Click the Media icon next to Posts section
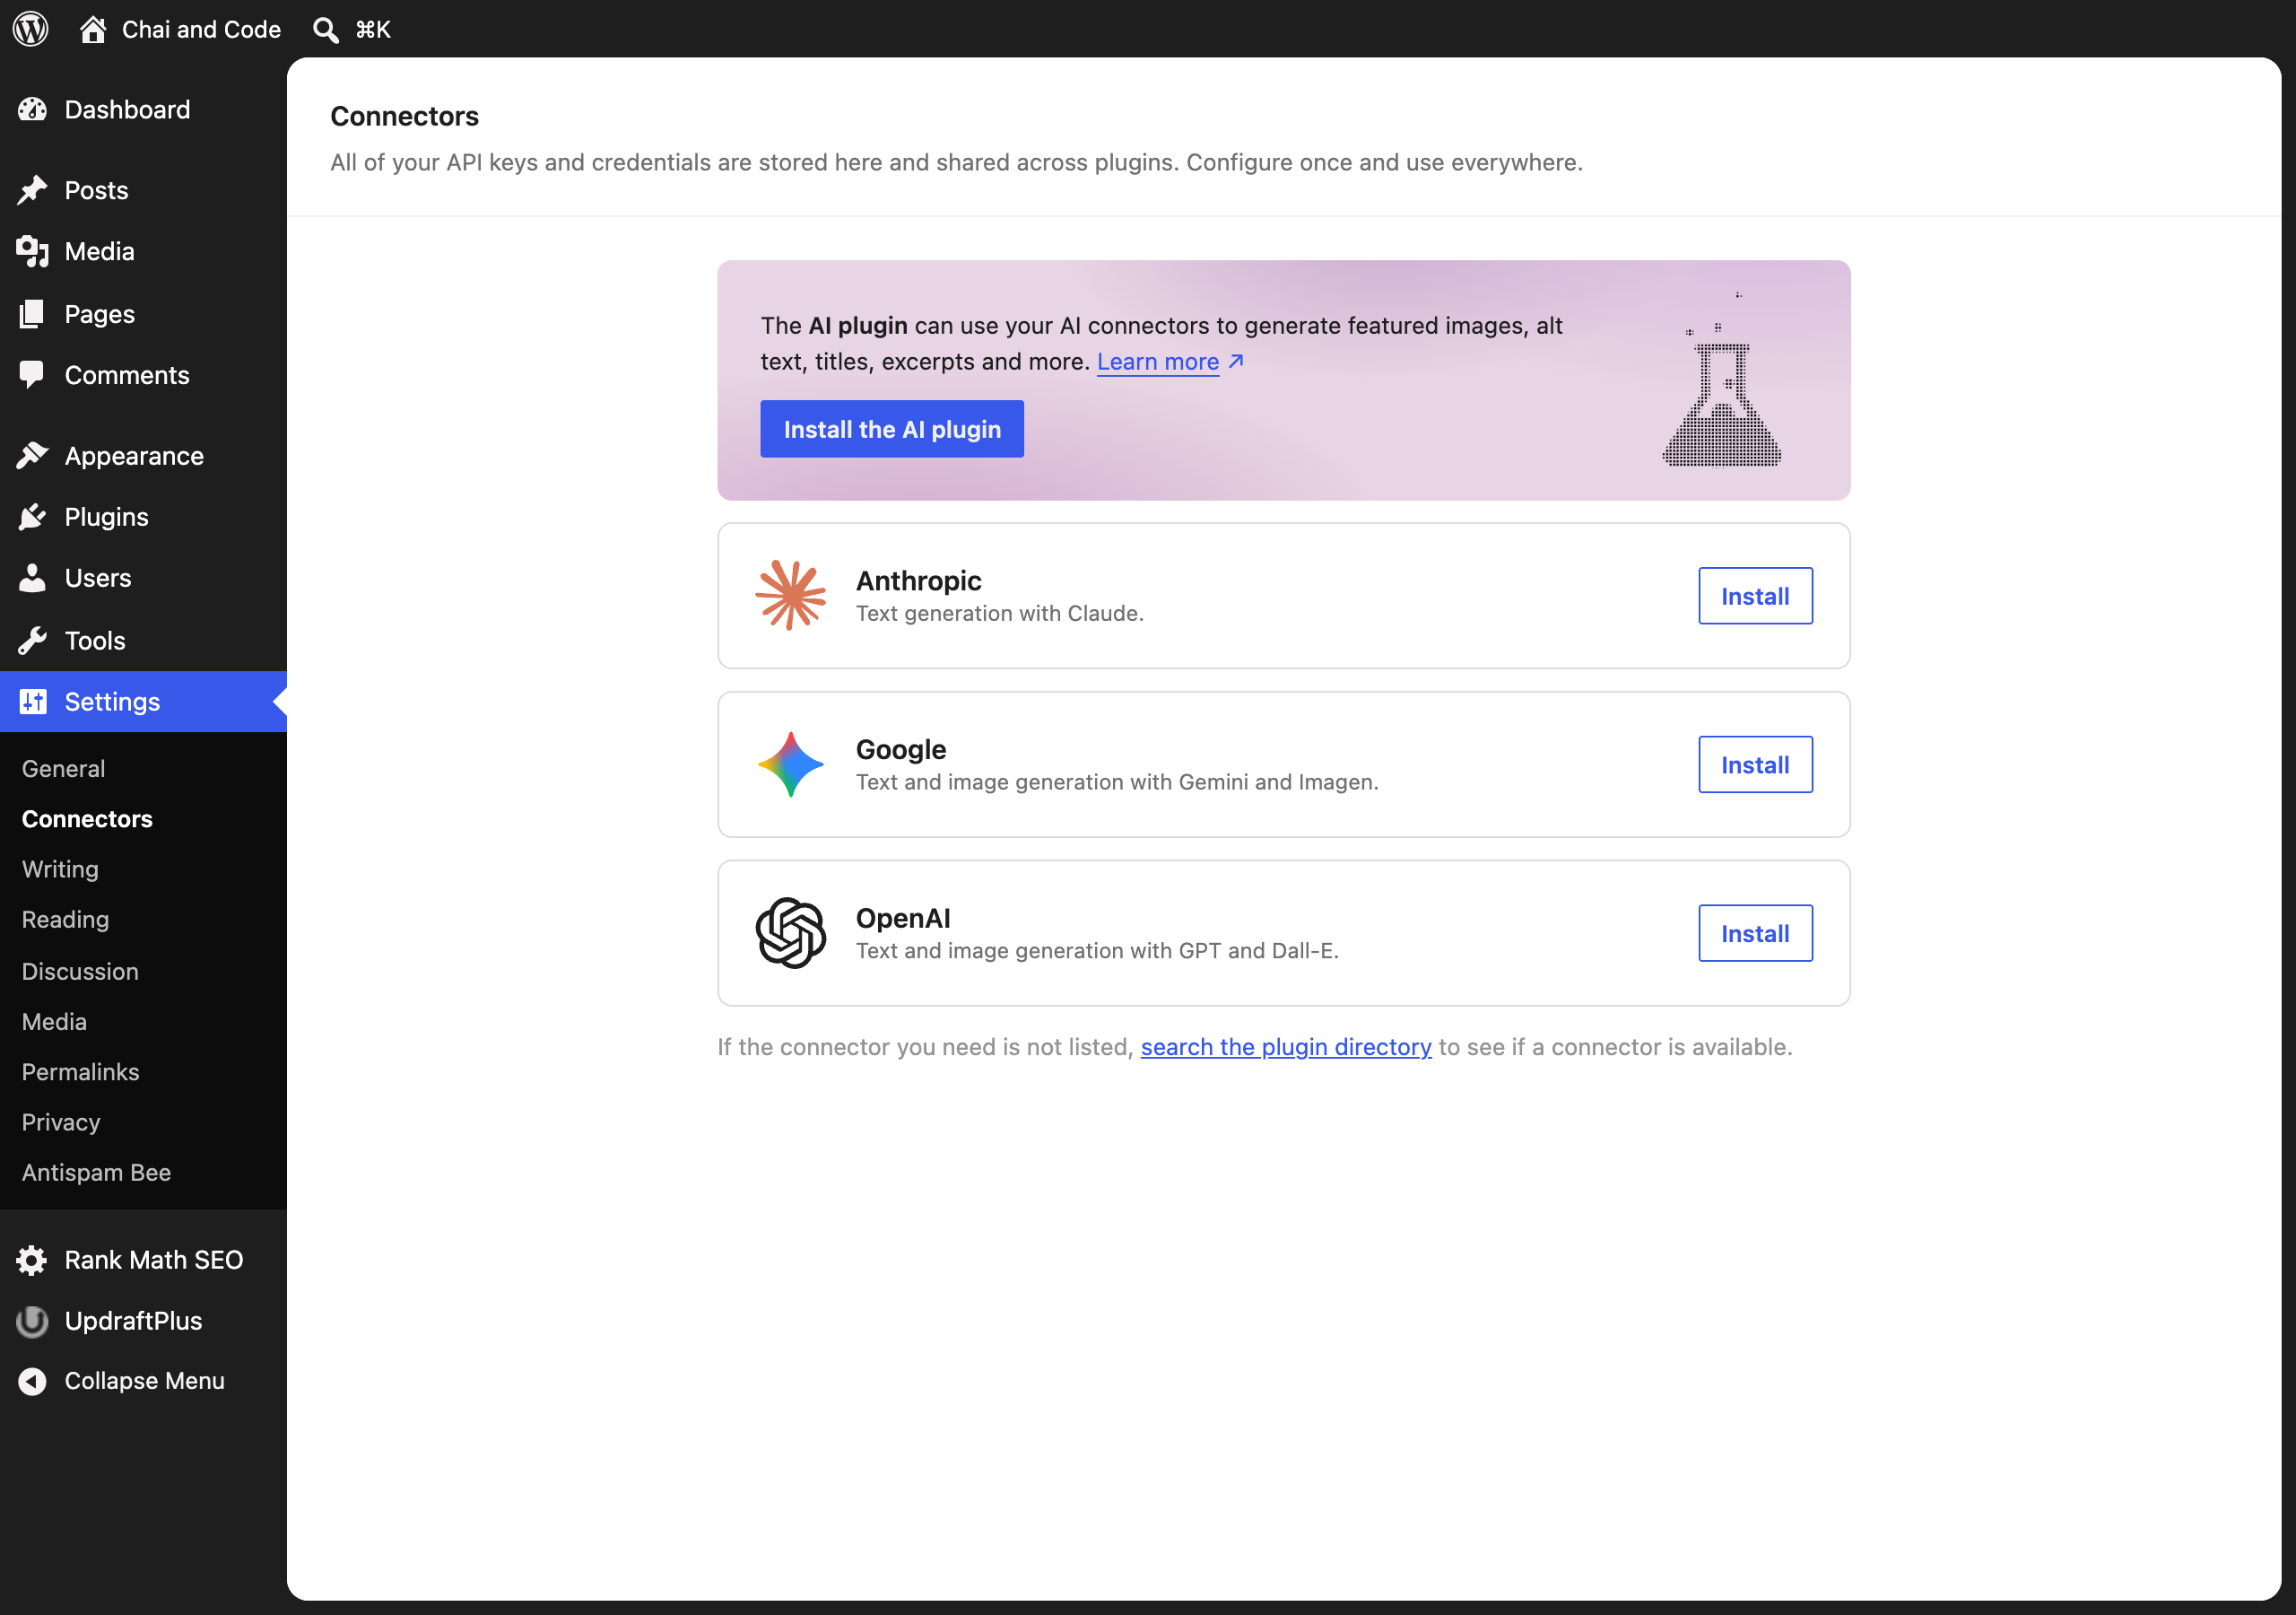The image size is (2296, 1615). pyautogui.click(x=32, y=251)
